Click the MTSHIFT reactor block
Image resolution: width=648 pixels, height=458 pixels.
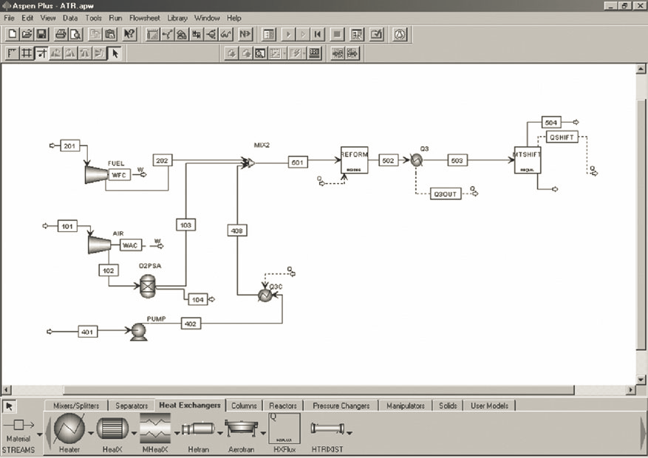pos(528,159)
